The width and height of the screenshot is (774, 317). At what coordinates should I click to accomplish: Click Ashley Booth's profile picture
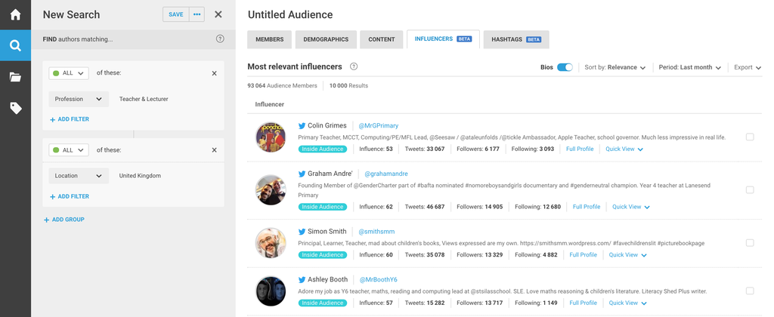pyautogui.click(x=271, y=291)
